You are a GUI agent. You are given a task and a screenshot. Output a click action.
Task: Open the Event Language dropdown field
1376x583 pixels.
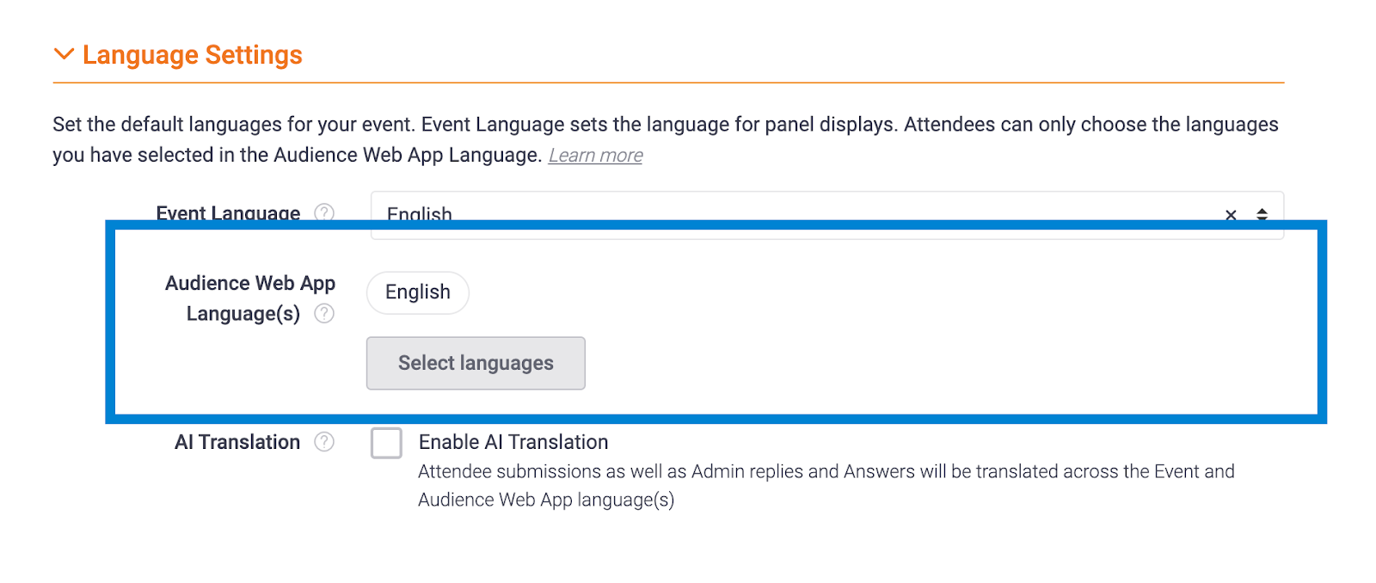[x=774, y=211]
